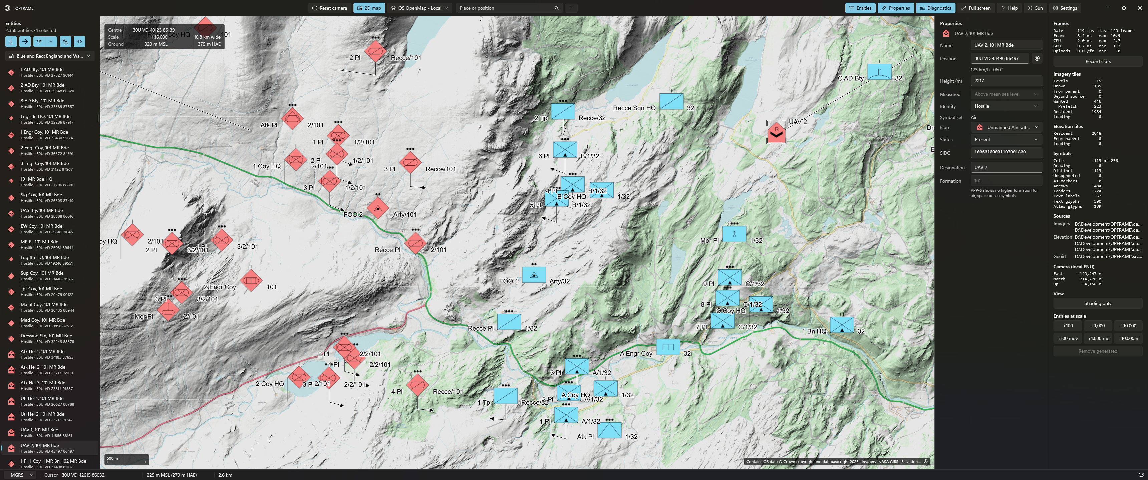Toggle the Entities panel button

860,8
